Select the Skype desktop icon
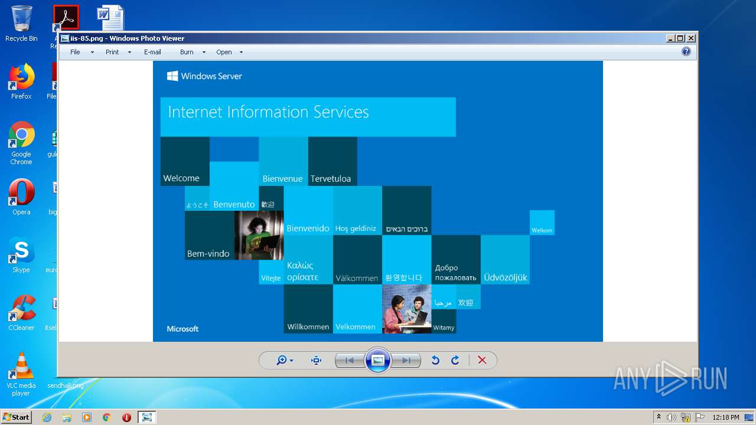Screen dimensions: 756x425 pos(21,255)
